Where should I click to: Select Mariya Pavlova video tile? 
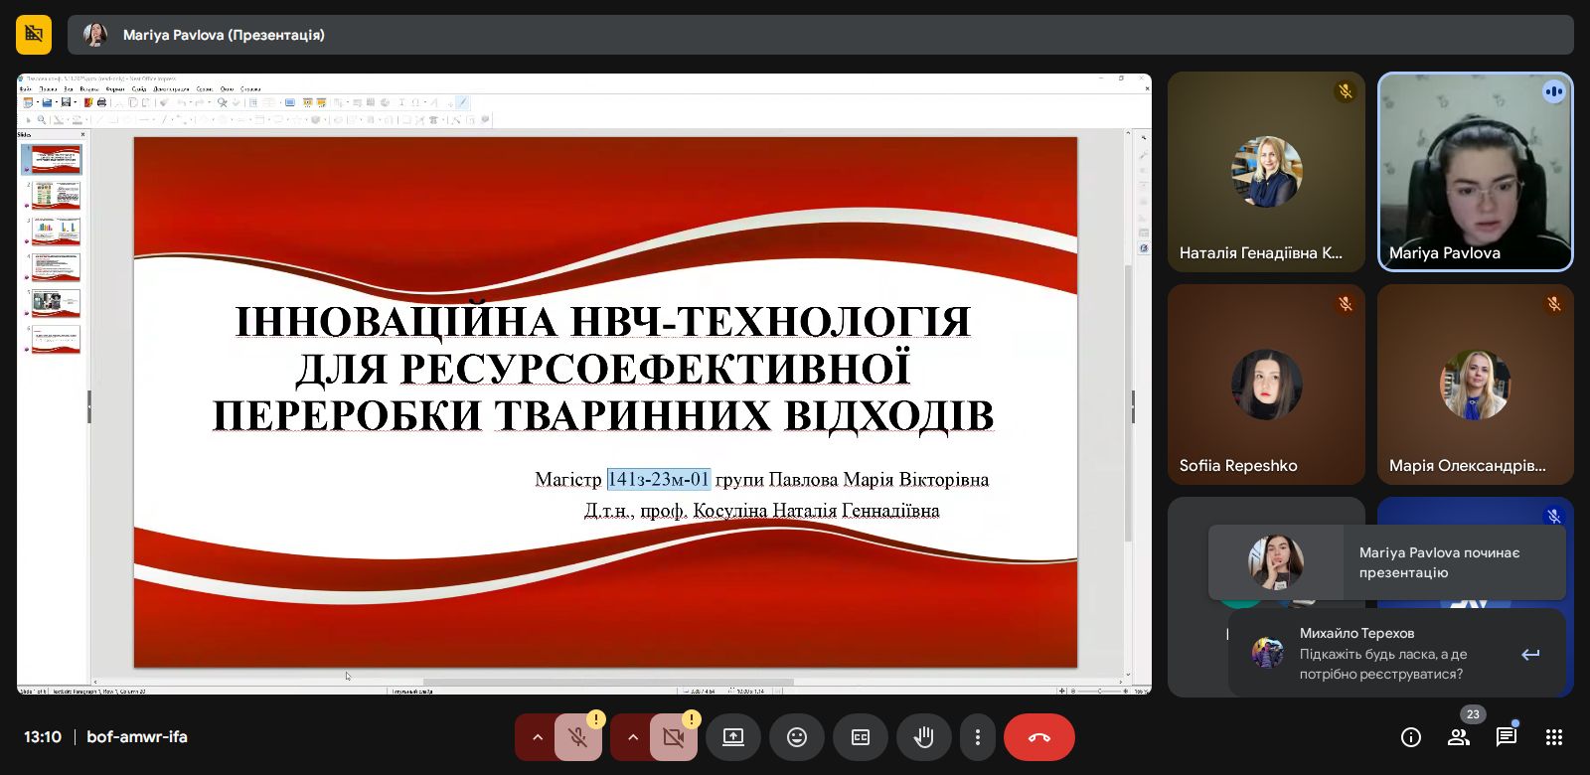(x=1475, y=171)
